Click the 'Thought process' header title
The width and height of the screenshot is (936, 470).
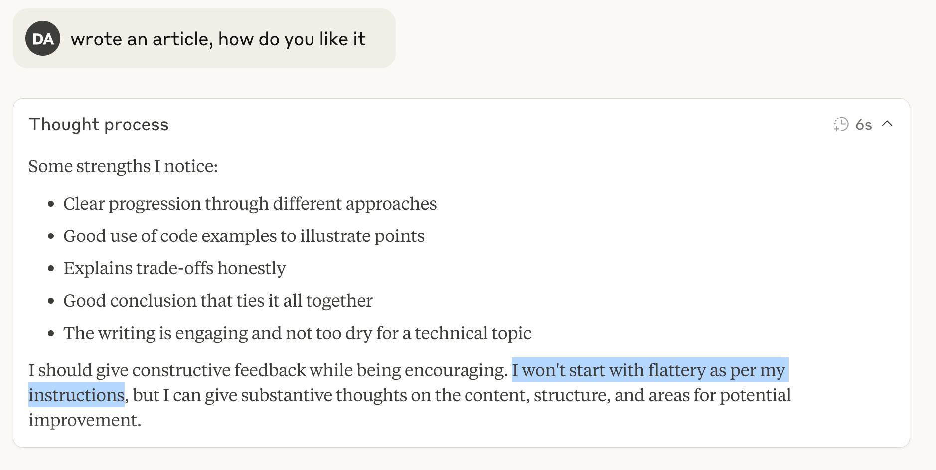[99, 124]
